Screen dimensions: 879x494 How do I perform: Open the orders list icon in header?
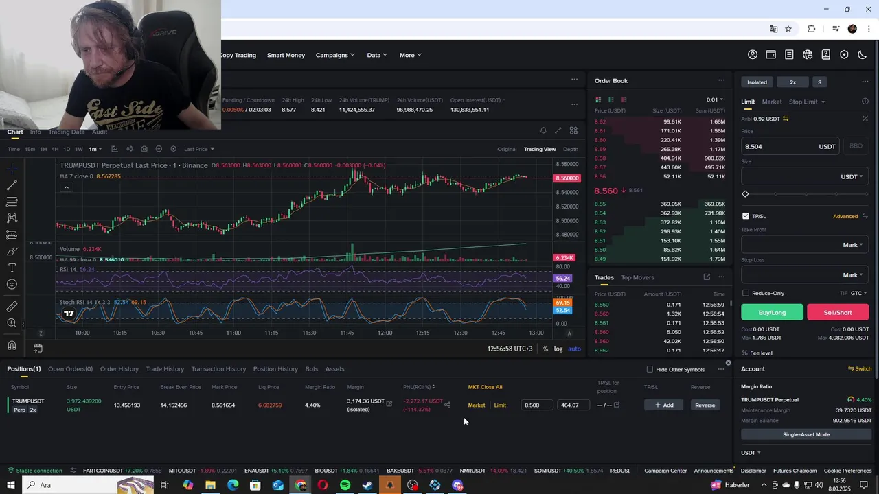(x=789, y=55)
